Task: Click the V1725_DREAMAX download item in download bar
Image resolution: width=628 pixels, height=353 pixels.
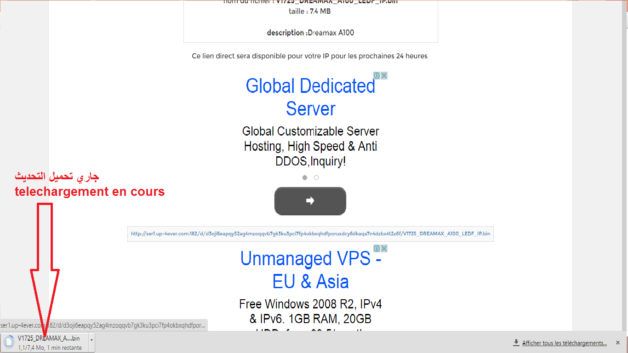Action: coord(45,342)
